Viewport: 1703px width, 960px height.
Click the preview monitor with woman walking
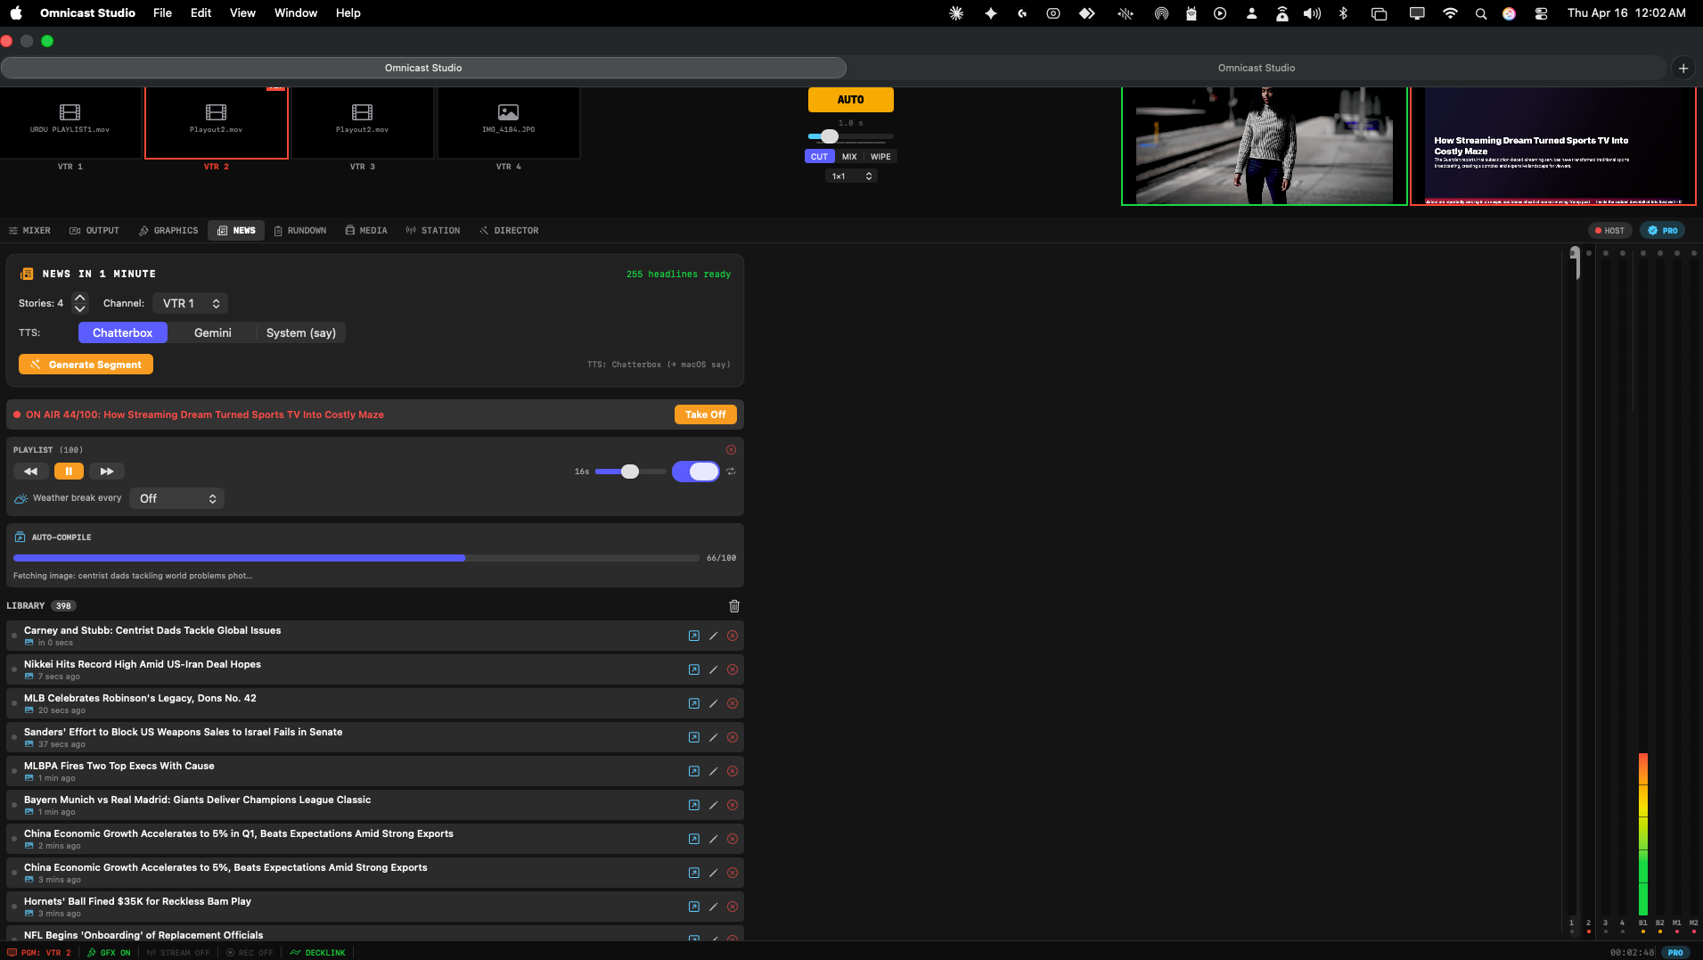coord(1264,146)
